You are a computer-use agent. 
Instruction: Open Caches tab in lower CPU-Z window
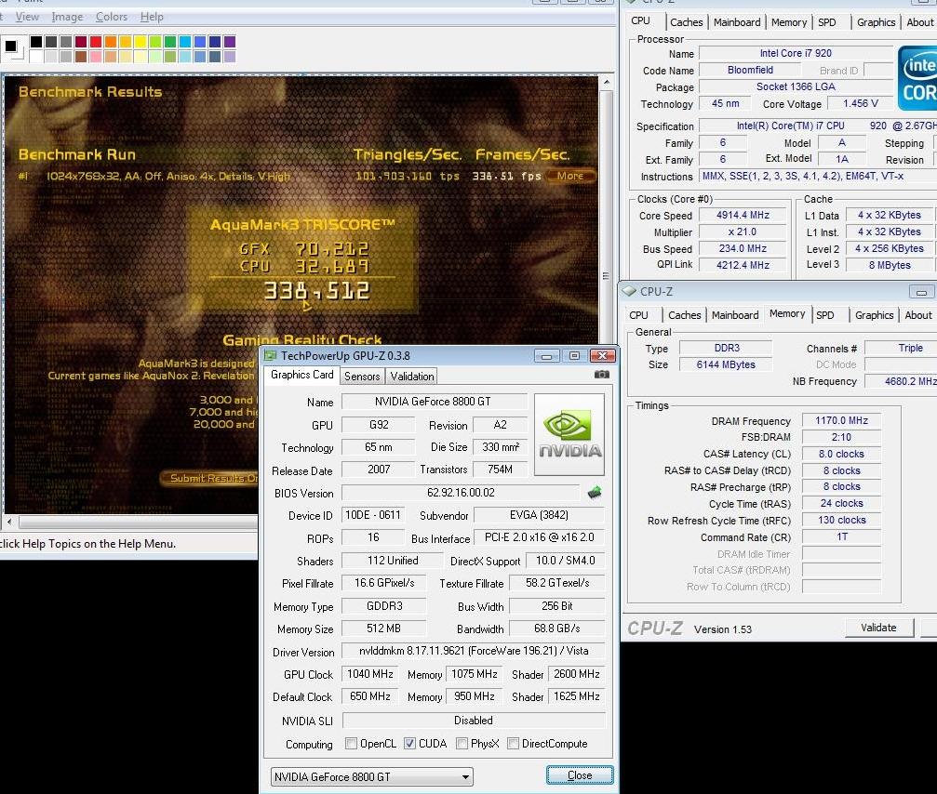click(685, 315)
